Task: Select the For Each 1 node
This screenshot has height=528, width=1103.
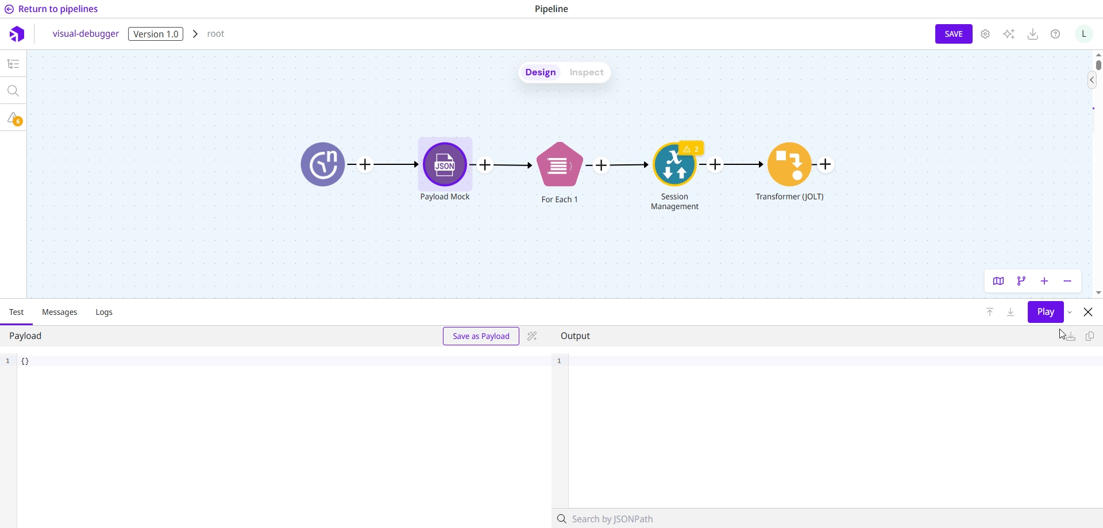Action: pyautogui.click(x=560, y=165)
